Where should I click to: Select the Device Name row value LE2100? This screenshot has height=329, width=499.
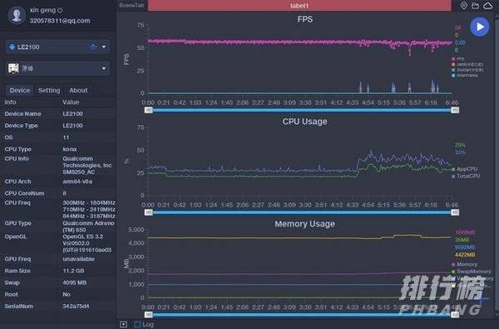point(72,114)
